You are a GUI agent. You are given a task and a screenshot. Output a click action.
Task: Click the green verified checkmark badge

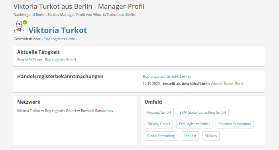25,22
